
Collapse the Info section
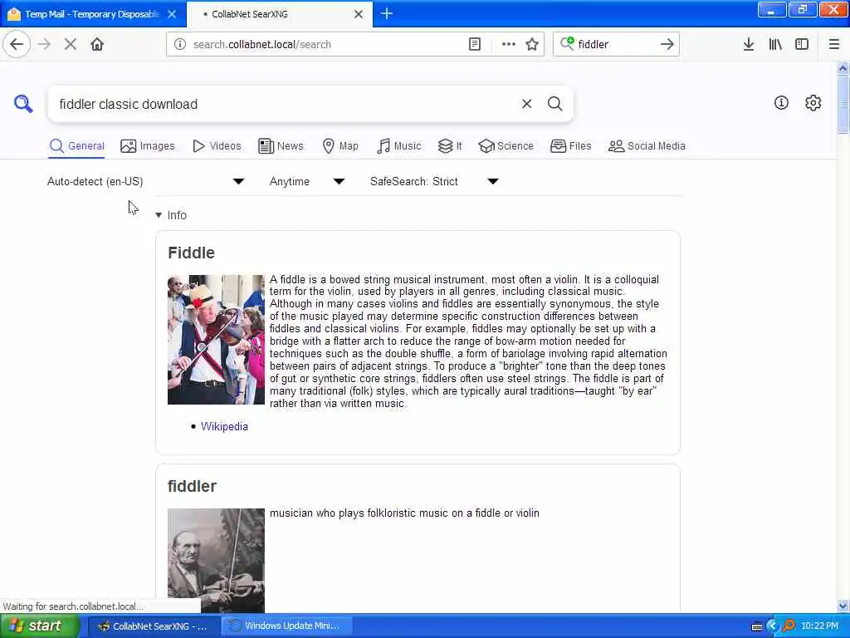[x=171, y=215]
